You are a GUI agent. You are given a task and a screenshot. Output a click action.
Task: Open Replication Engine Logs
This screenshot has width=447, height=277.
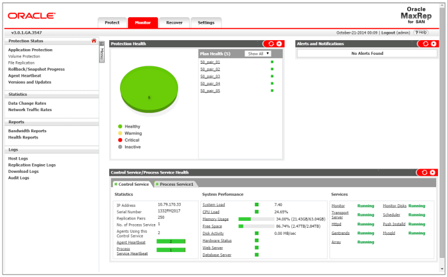click(32, 165)
